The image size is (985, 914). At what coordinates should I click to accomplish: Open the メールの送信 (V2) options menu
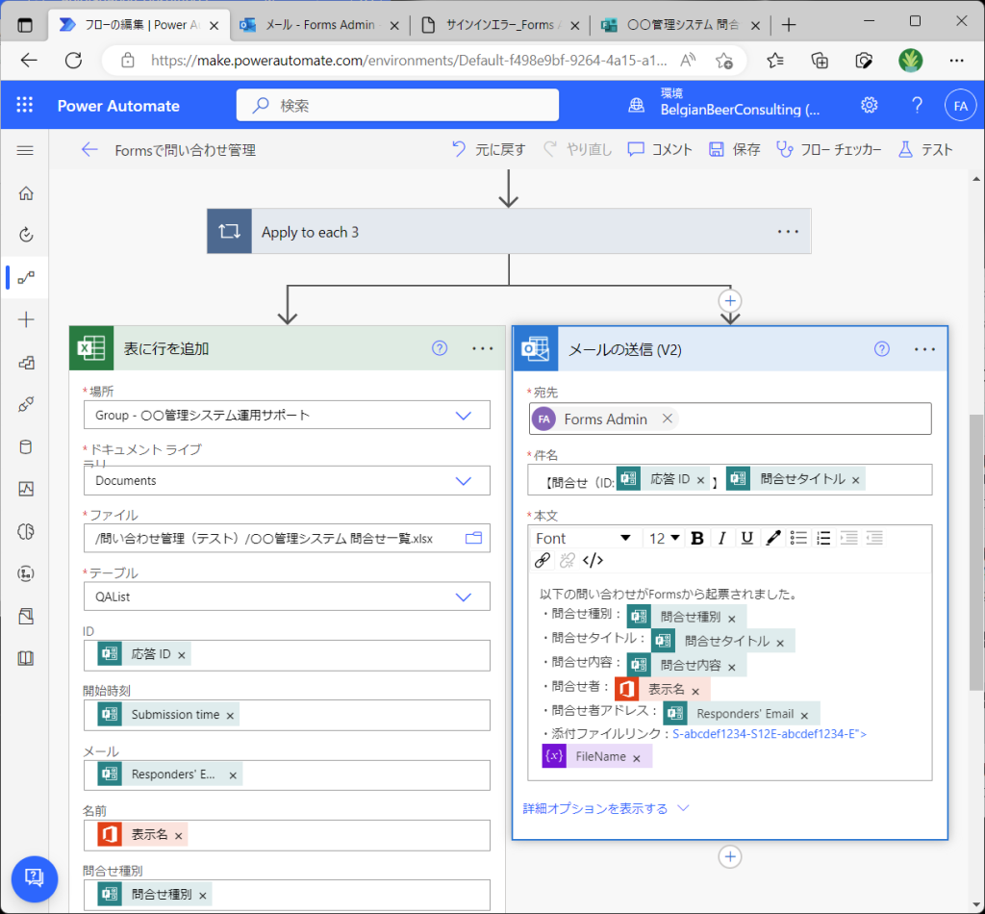point(924,348)
